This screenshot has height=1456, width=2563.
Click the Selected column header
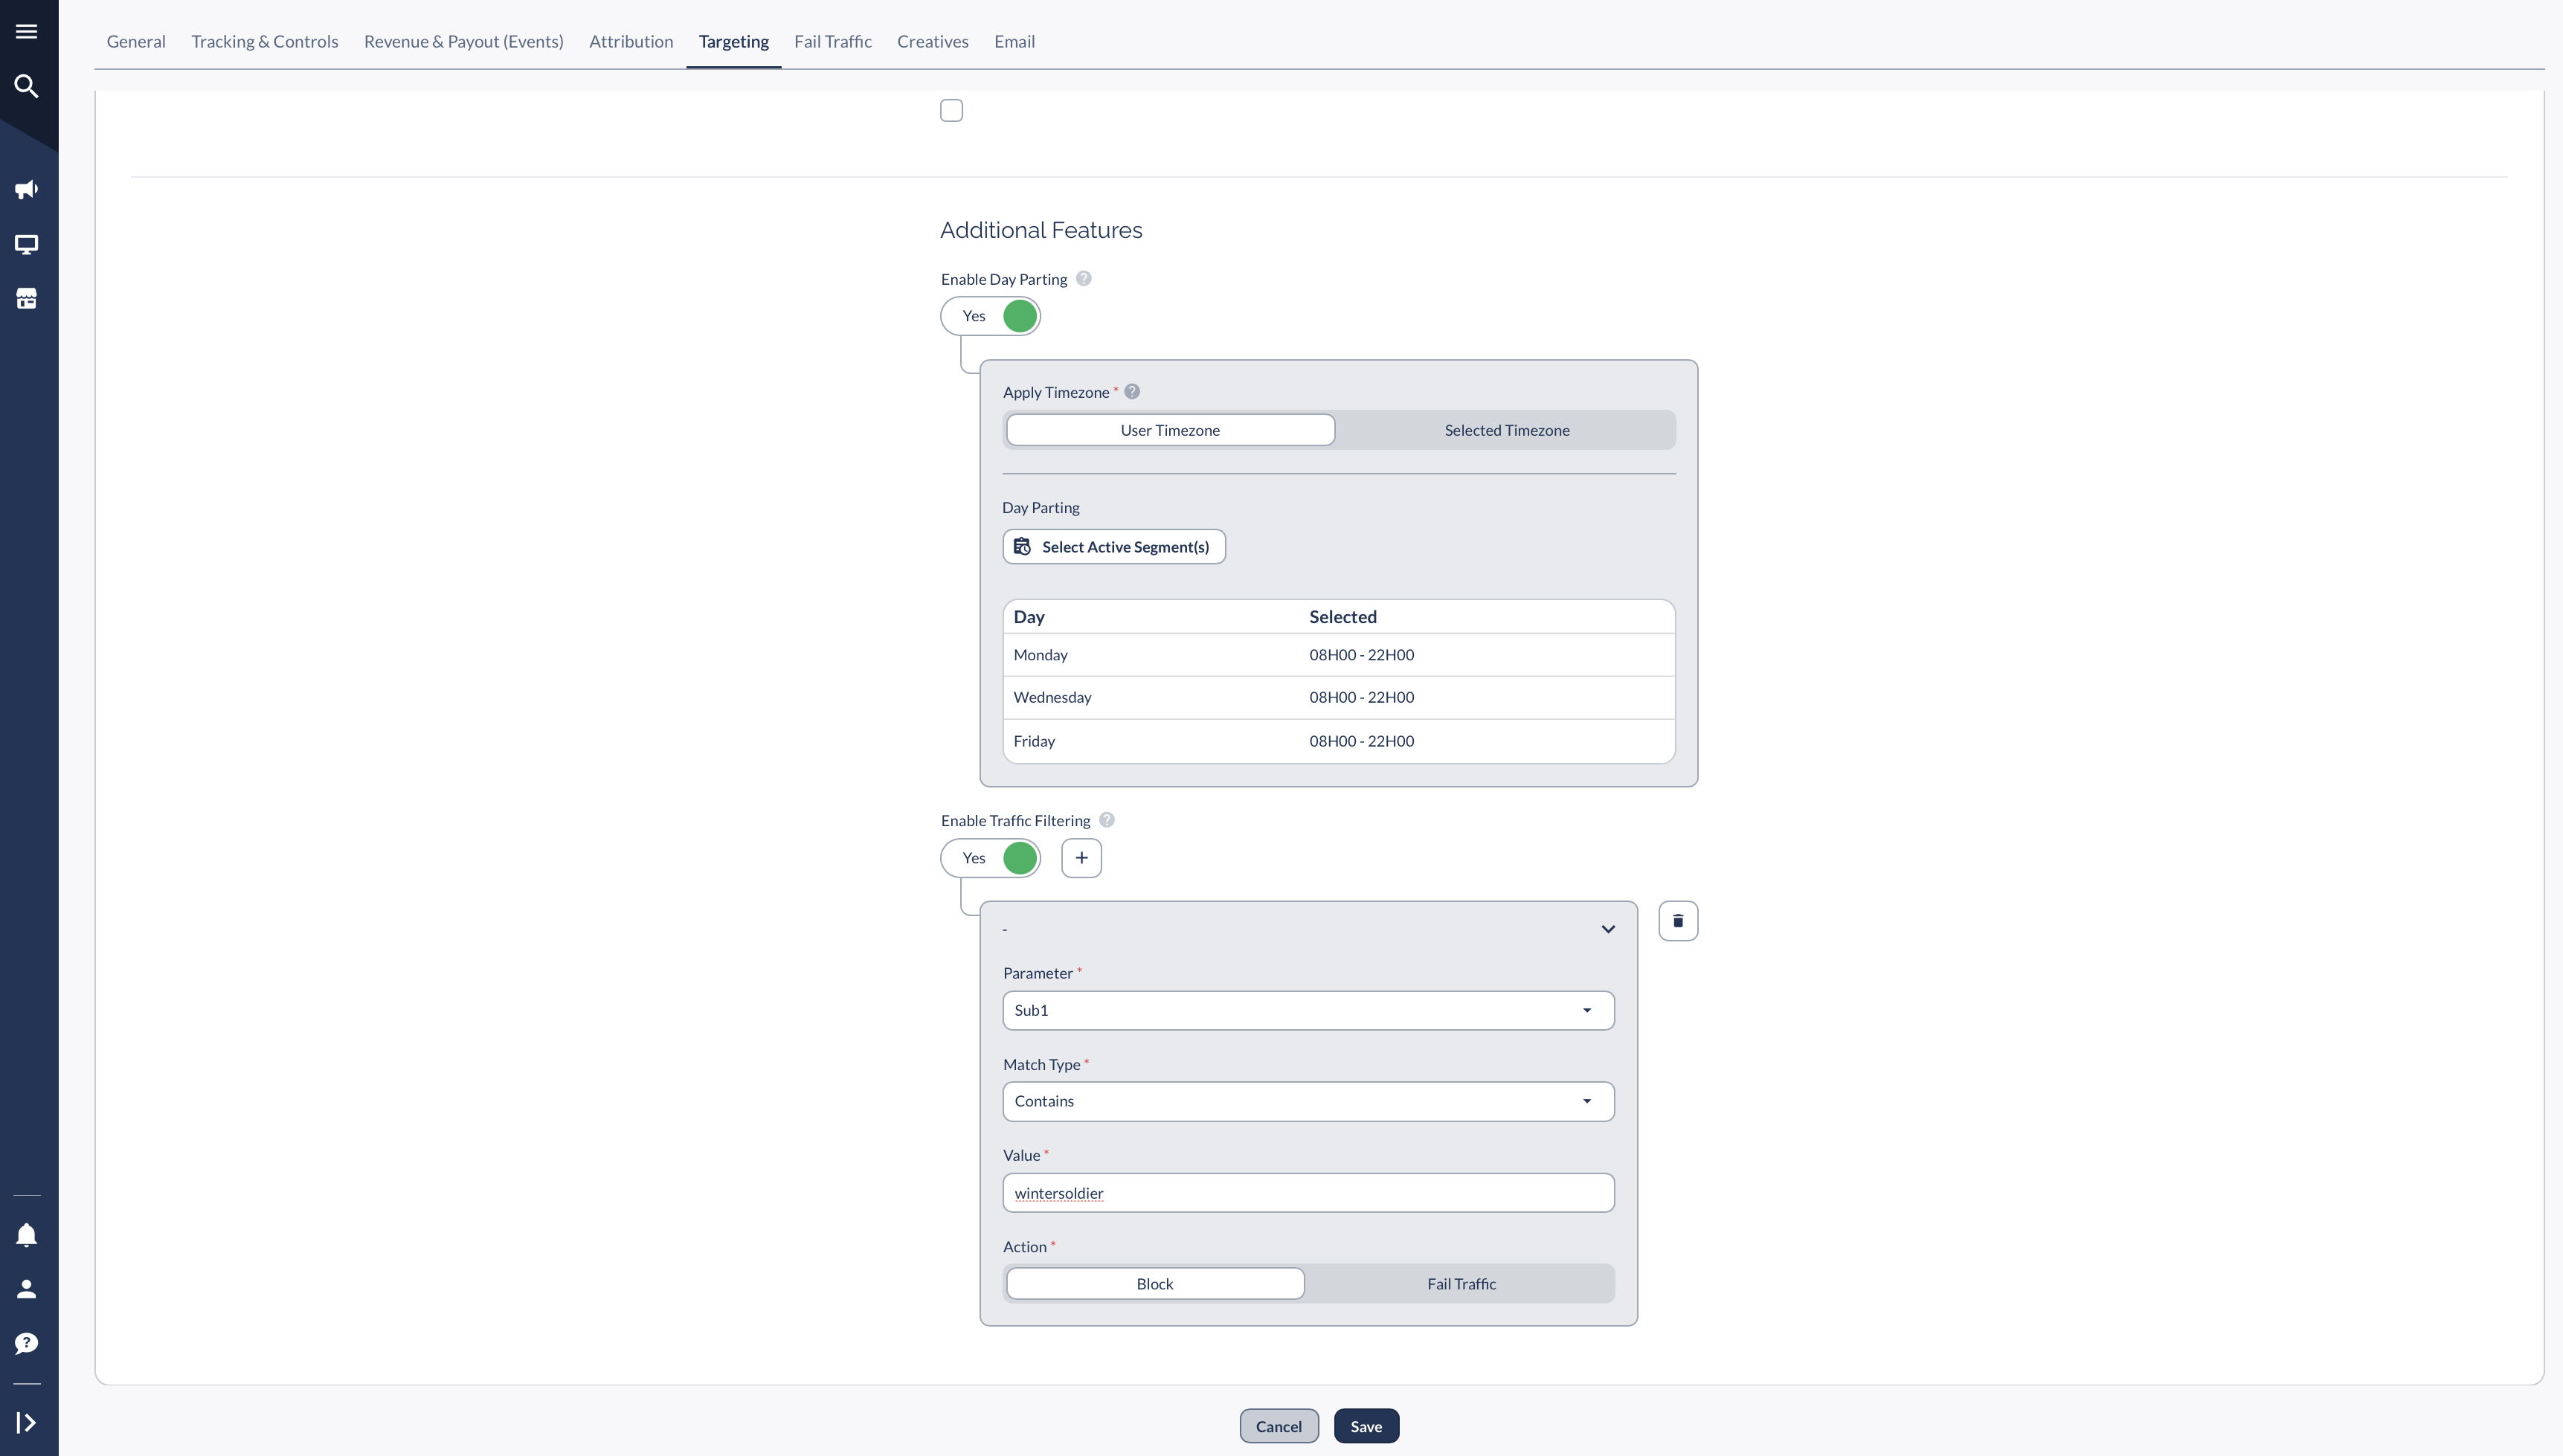(x=1343, y=617)
